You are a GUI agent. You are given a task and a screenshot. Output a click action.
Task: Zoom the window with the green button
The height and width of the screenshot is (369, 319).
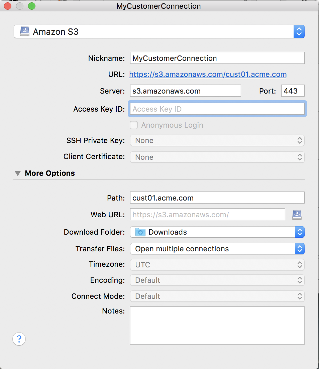pyautogui.click(x=32, y=6)
